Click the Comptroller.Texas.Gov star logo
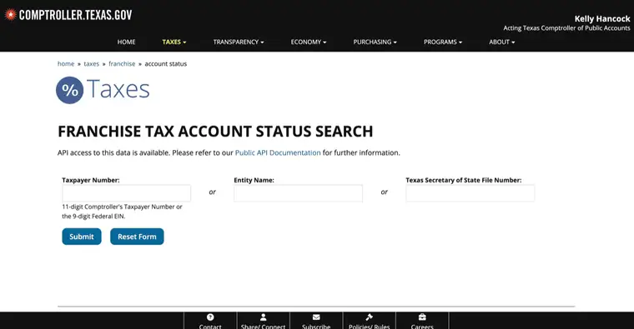 click(x=11, y=15)
